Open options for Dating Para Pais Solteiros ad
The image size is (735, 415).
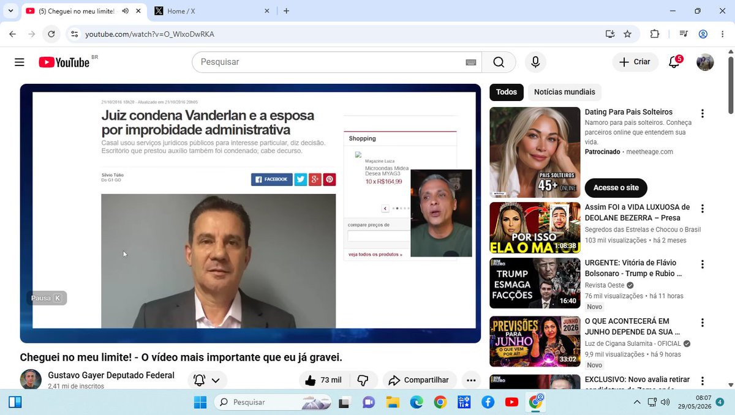click(703, 113)
